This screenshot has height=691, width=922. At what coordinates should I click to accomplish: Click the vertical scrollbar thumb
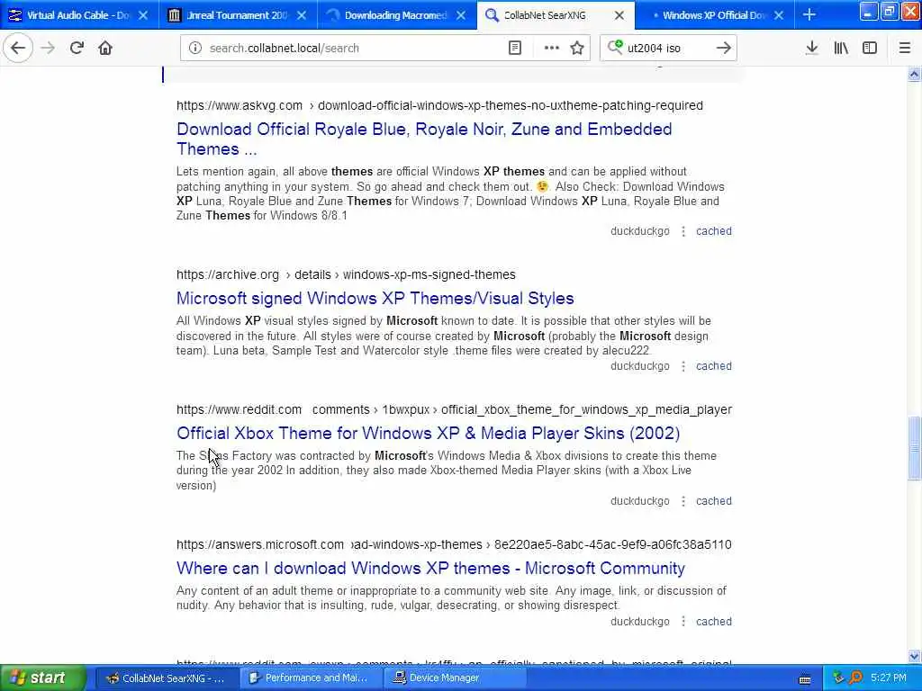point(914,448)
